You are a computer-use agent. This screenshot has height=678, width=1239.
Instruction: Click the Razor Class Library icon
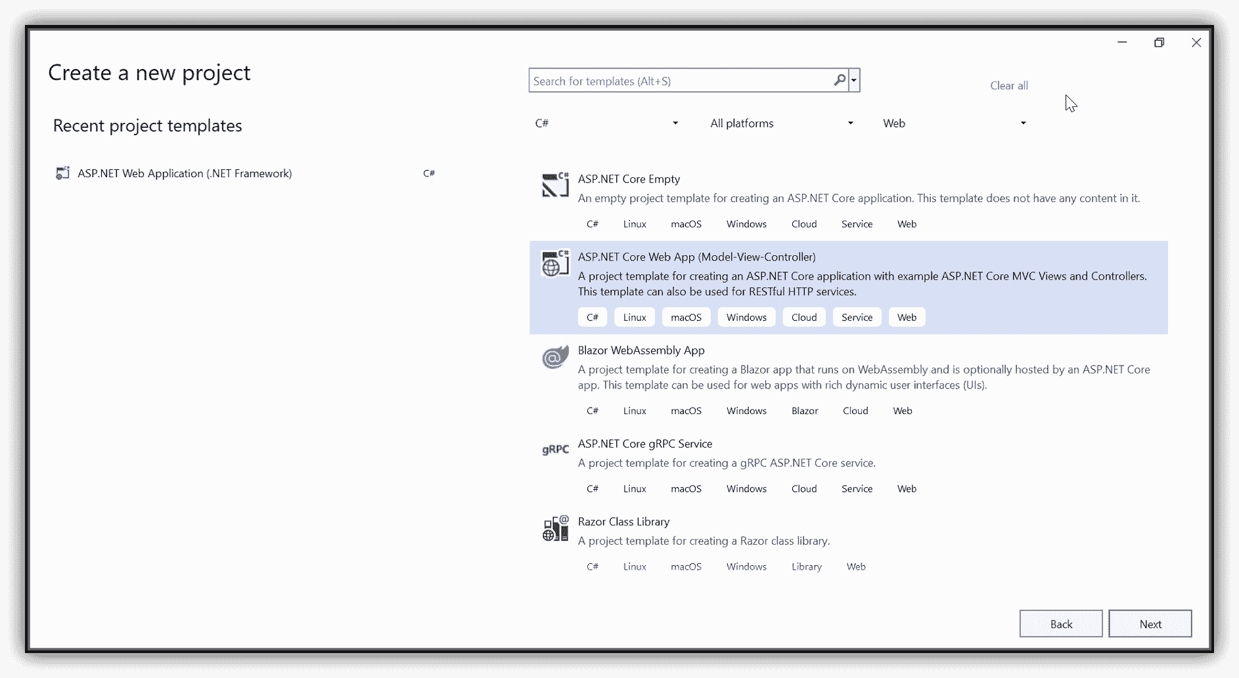point(555,528)
